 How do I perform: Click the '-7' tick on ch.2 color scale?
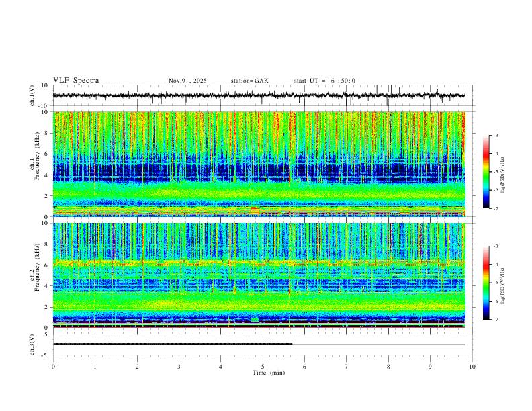[495, 319]
